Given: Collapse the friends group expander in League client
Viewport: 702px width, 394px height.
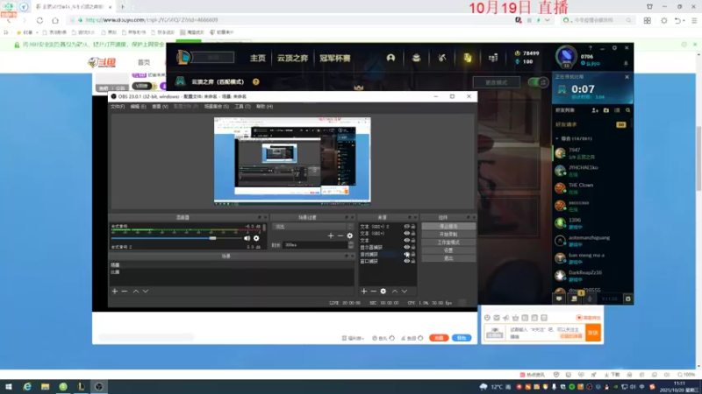Looking at the screenshot, I should (557, 138).
